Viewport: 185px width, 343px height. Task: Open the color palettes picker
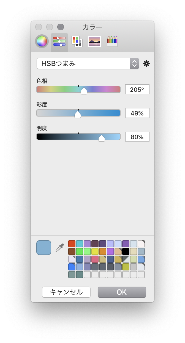pos(77,42)
